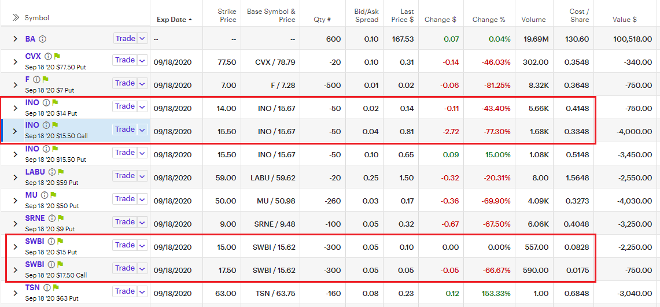Image resolution: width=660 pixels, height=307 pixels.
Task: Expand the SWBI $15 Put row
Action: tap(16, 247)
